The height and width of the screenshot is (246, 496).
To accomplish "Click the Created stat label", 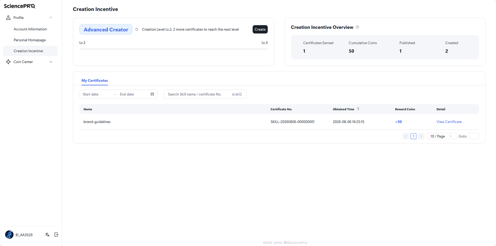I will point(452,43).
